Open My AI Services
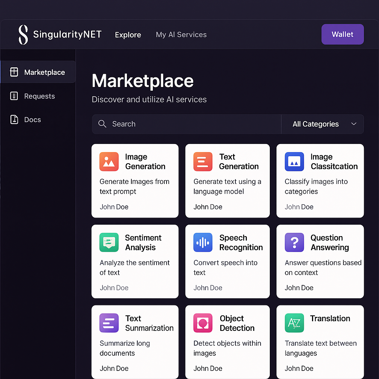 [181, 34]
